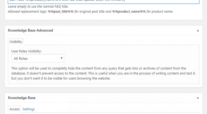Click the 'Leave empty to use' hint

click(x=38, y=7)
